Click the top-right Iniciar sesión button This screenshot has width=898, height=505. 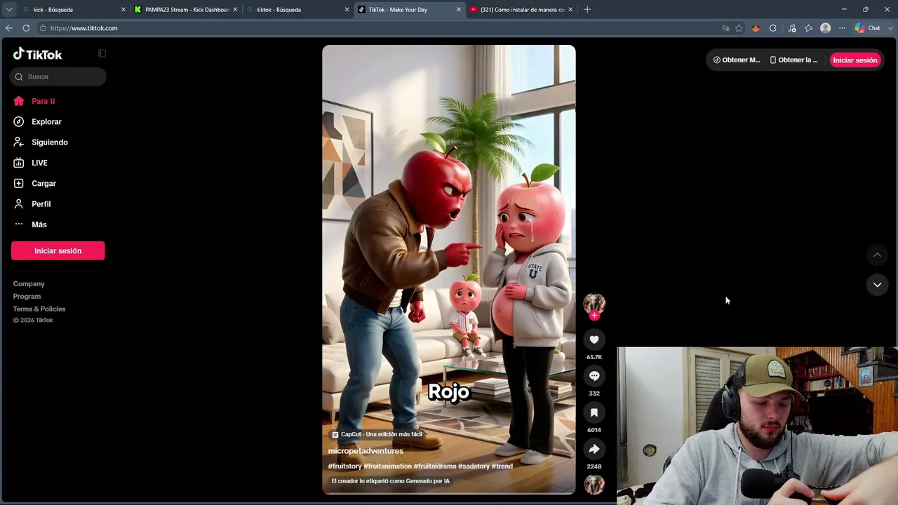[855, 60]
